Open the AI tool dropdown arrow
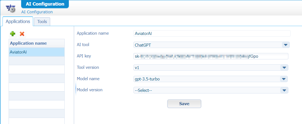Viewport: 302px width, 124px height. pos(286,45)
